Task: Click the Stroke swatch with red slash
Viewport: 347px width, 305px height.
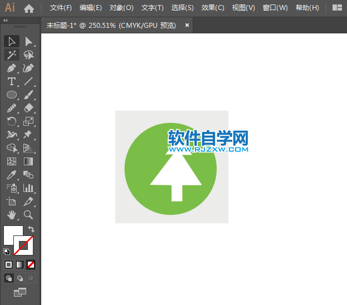Action: pyautogui.click(x=24, y=245)
